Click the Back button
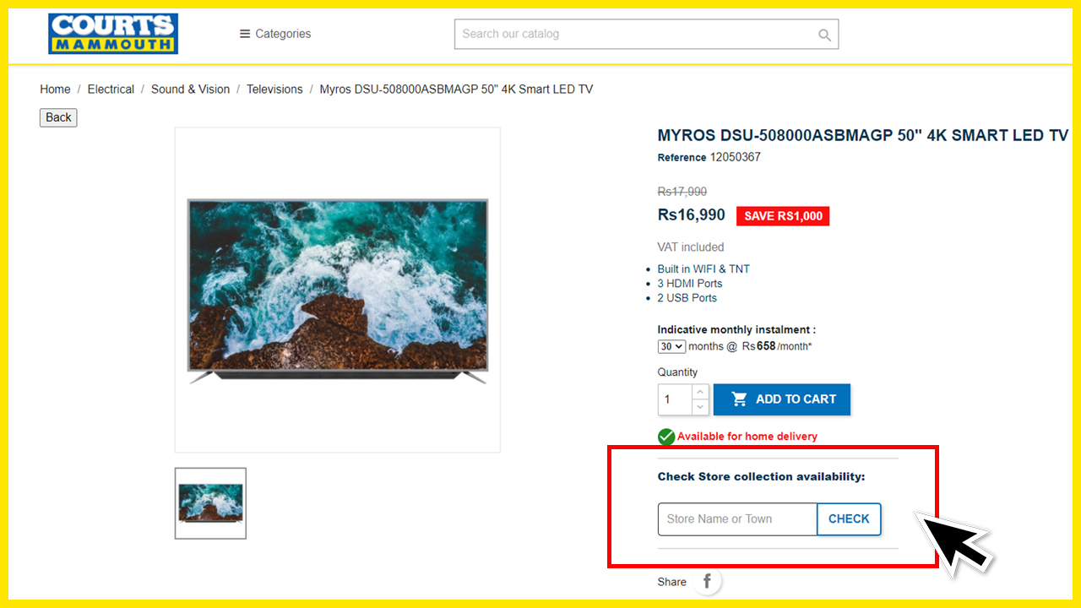Image resolution: width=1081 pixels, height=608 pixels. (58, 117)
